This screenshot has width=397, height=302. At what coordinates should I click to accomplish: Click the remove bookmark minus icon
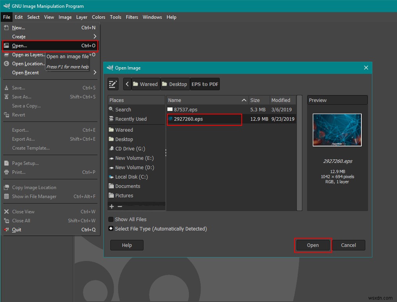120,206
